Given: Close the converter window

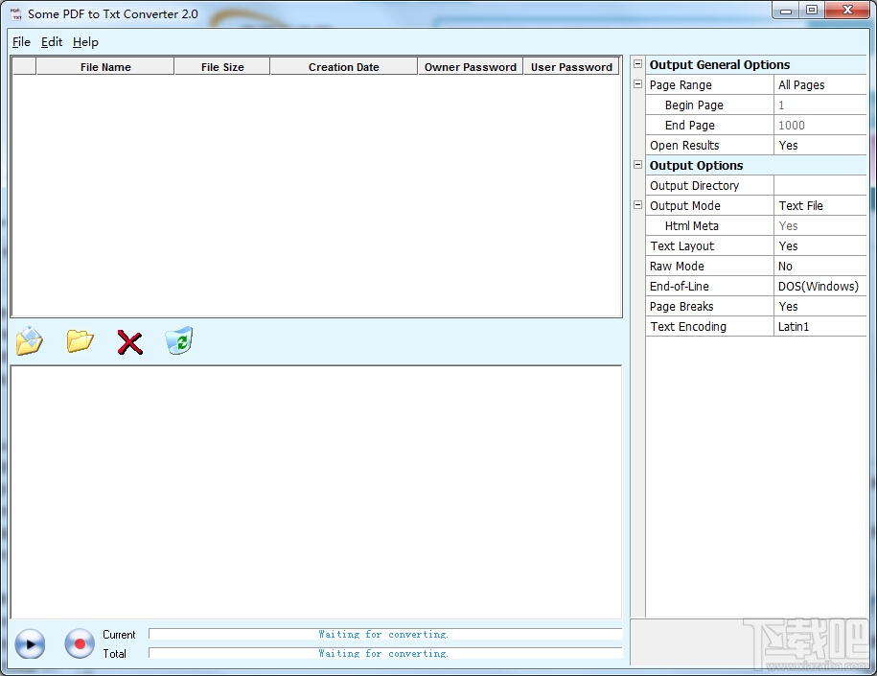Looking at the screenshot, I should coord(846,11).
